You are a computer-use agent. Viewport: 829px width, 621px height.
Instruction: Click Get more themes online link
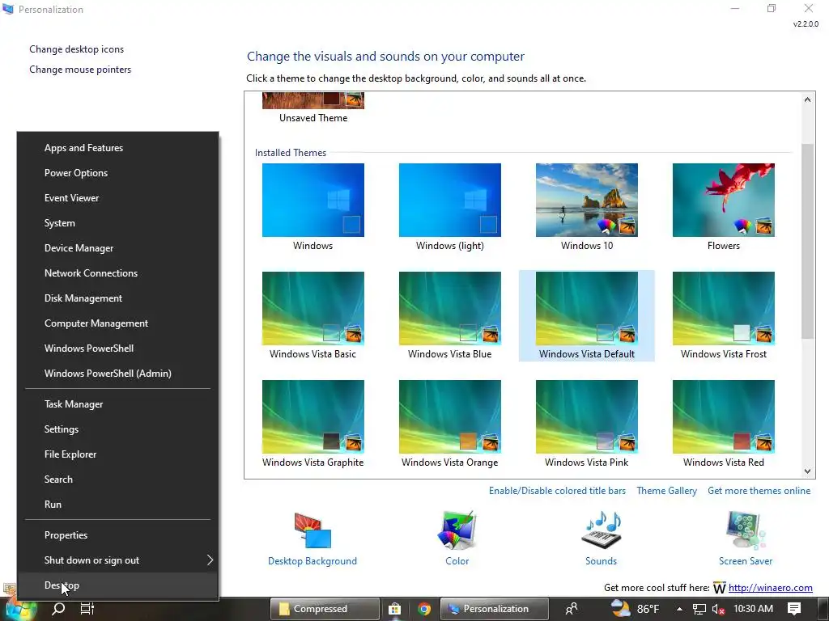pyautogui.click(x=759, y=491)
